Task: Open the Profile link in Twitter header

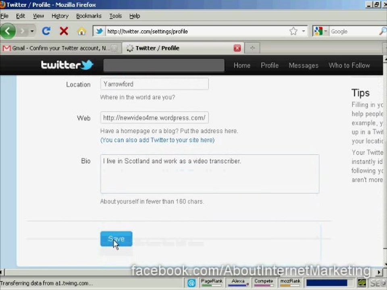Action: click(270, 65)
